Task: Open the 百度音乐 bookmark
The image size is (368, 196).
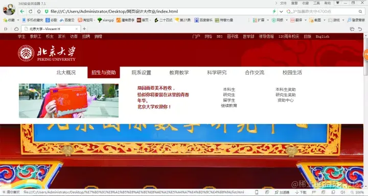Action: click(x=203, y=20)
